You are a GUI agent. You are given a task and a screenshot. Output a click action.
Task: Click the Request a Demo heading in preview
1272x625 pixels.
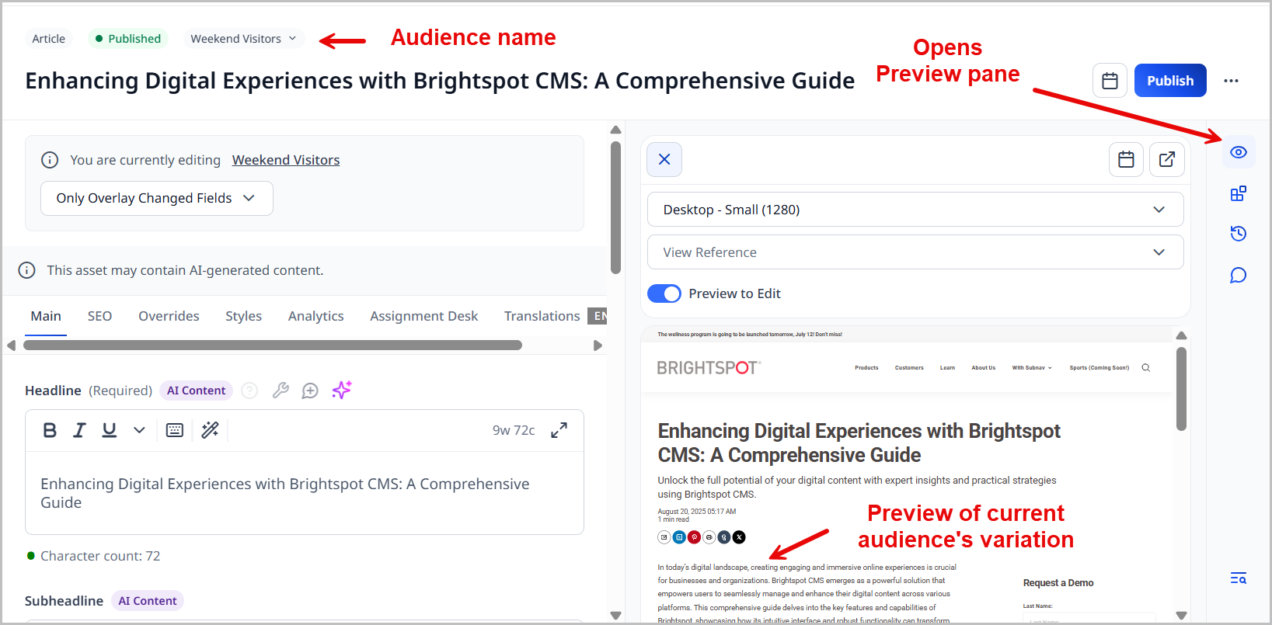pos(1058,583)
